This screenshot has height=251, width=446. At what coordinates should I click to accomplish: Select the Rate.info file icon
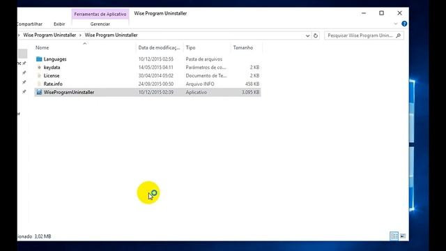pyautogui.click(x=39, y=84)
